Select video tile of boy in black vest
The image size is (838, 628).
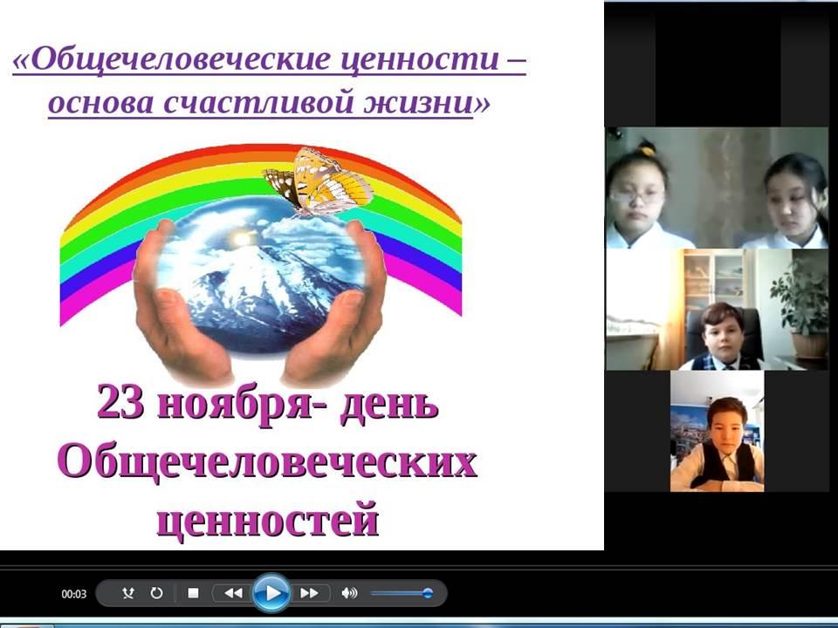(717, 431)
